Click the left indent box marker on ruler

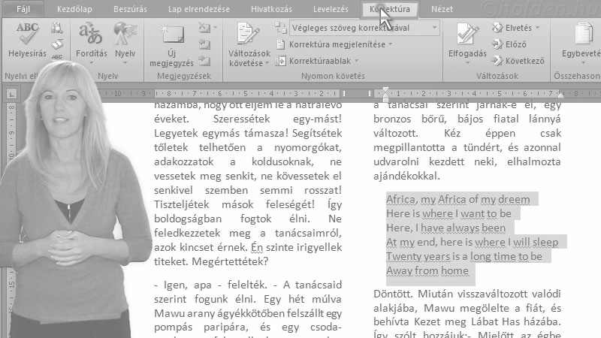pos(385,99)
